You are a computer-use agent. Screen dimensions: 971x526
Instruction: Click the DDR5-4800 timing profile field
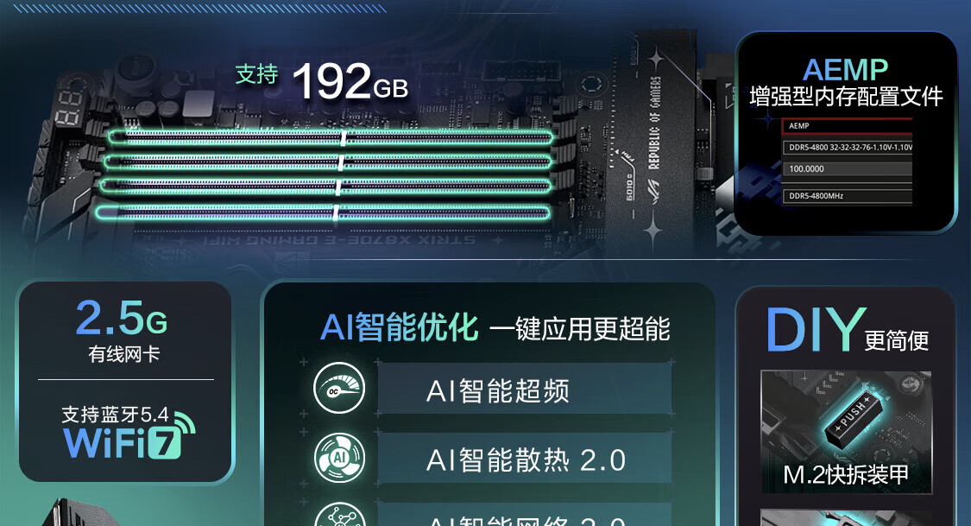click(x=848, y=148)
